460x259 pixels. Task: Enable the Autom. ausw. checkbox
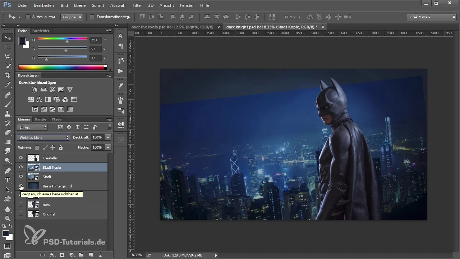click(28, 17)
